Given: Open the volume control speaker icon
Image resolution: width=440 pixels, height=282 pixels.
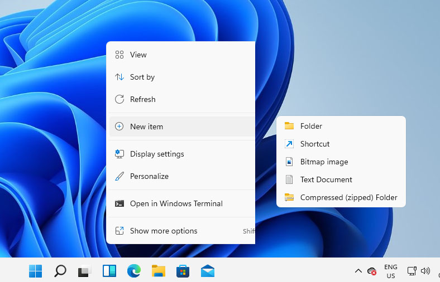Looking at the screenshot, I should tap(425, 271).
